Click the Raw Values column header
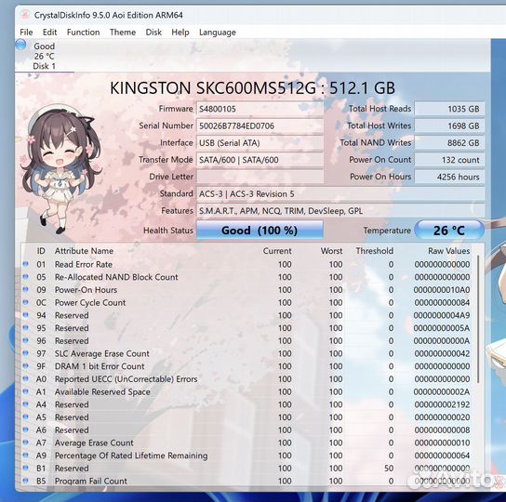 pos(449,251)
